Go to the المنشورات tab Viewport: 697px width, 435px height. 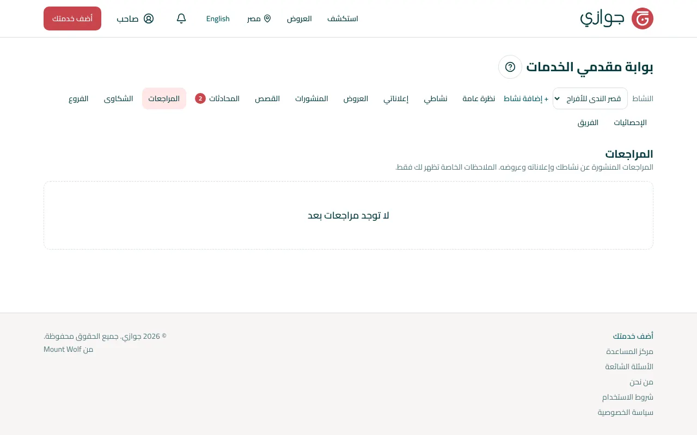(x=311, y=98)
